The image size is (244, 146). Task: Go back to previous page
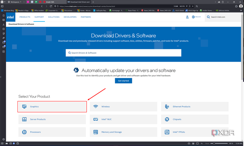point(42,6)
